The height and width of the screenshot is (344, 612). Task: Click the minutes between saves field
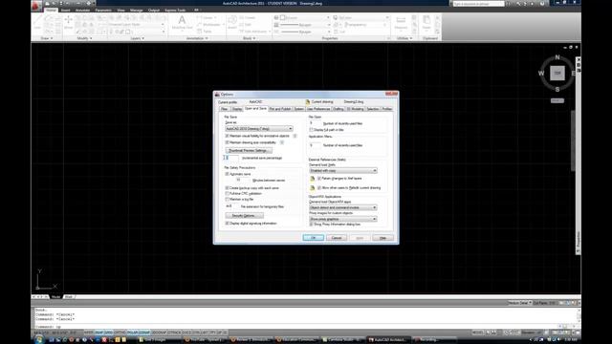coord(242,180)
